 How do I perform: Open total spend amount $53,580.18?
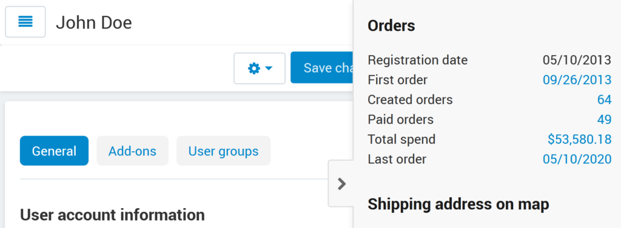tap(579, 140)
